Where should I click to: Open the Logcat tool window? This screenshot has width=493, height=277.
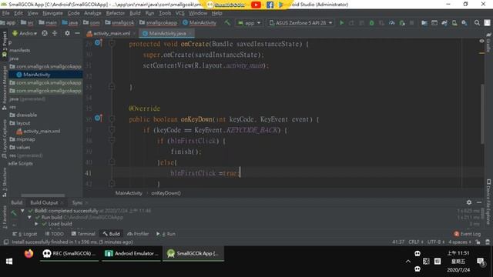pos(25,234)
